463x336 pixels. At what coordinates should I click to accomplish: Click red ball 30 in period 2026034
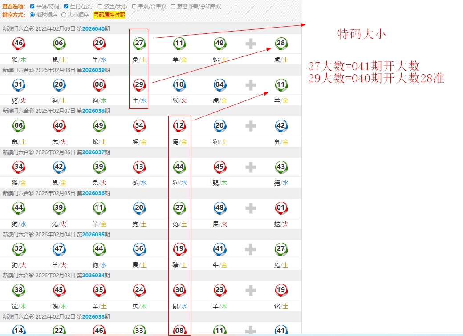point(179,290)
